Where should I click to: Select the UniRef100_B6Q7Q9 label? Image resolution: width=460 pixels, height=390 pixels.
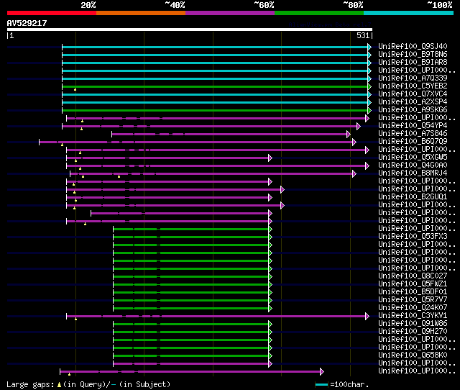click(413, 142)
